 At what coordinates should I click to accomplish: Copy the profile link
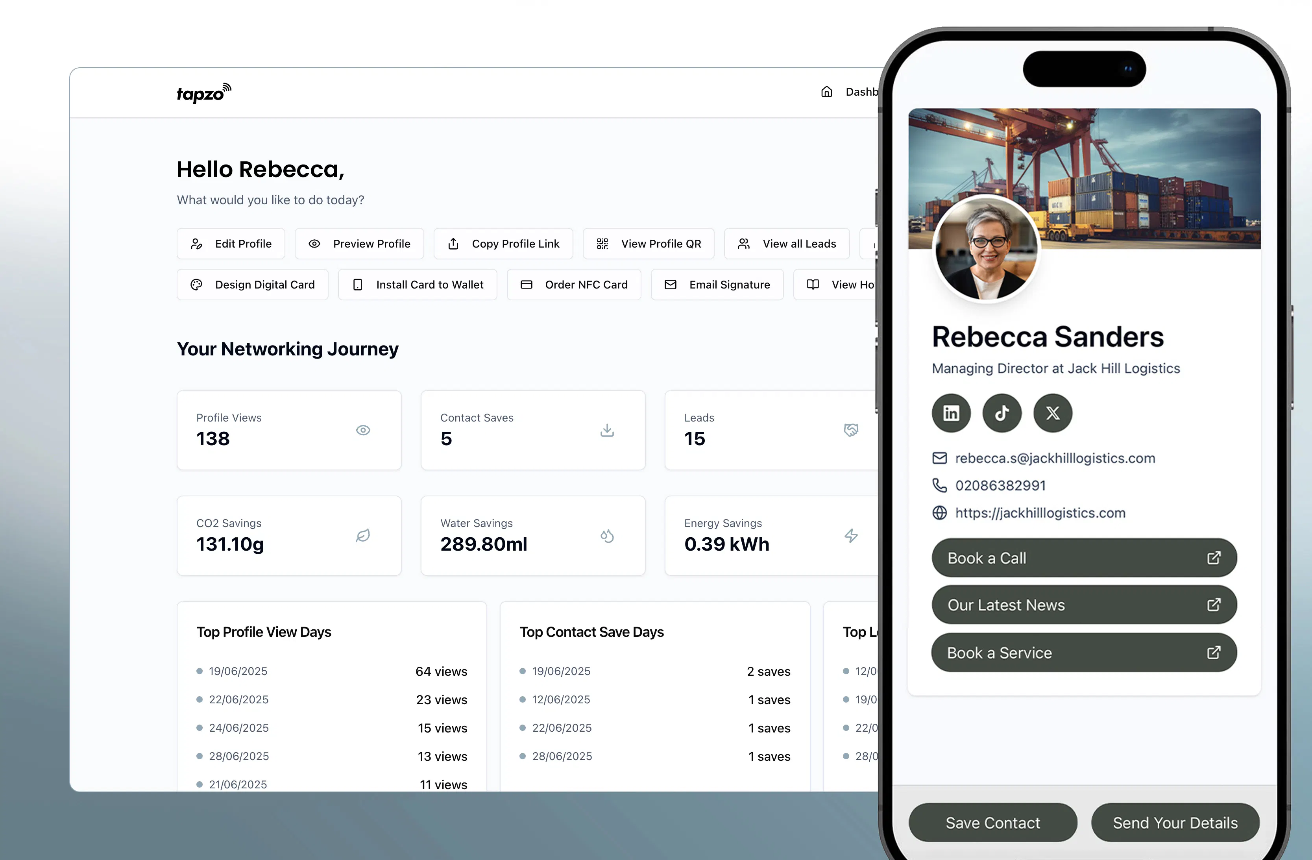click(503, 244)
